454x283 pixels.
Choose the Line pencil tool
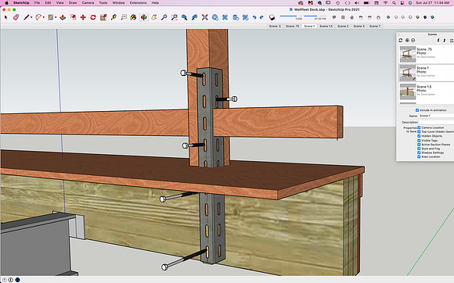[26, 17]
